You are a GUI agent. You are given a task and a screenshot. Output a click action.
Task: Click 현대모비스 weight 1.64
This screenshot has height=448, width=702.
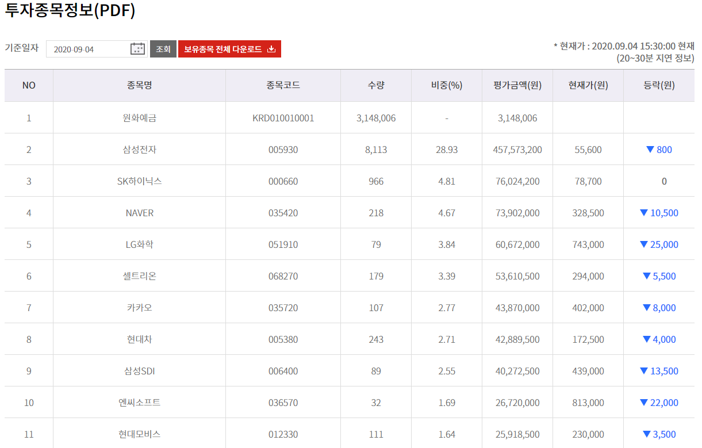(x=447, y=434)
